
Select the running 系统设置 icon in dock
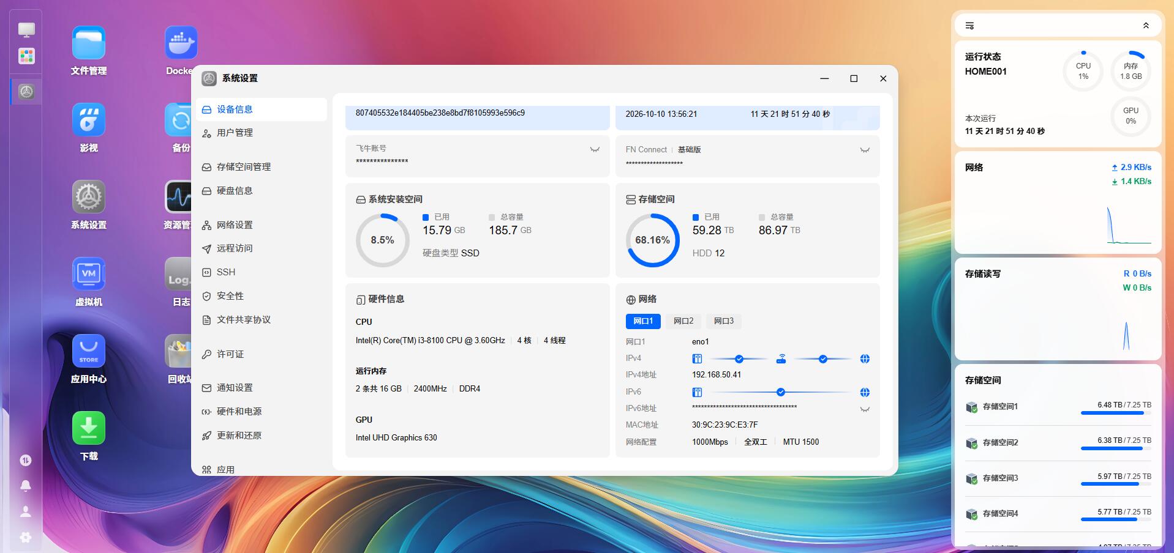(x=26, y=92)
